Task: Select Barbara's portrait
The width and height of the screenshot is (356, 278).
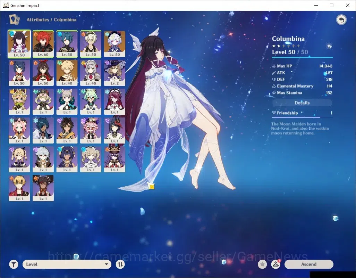Action: (x=91, y=160)
